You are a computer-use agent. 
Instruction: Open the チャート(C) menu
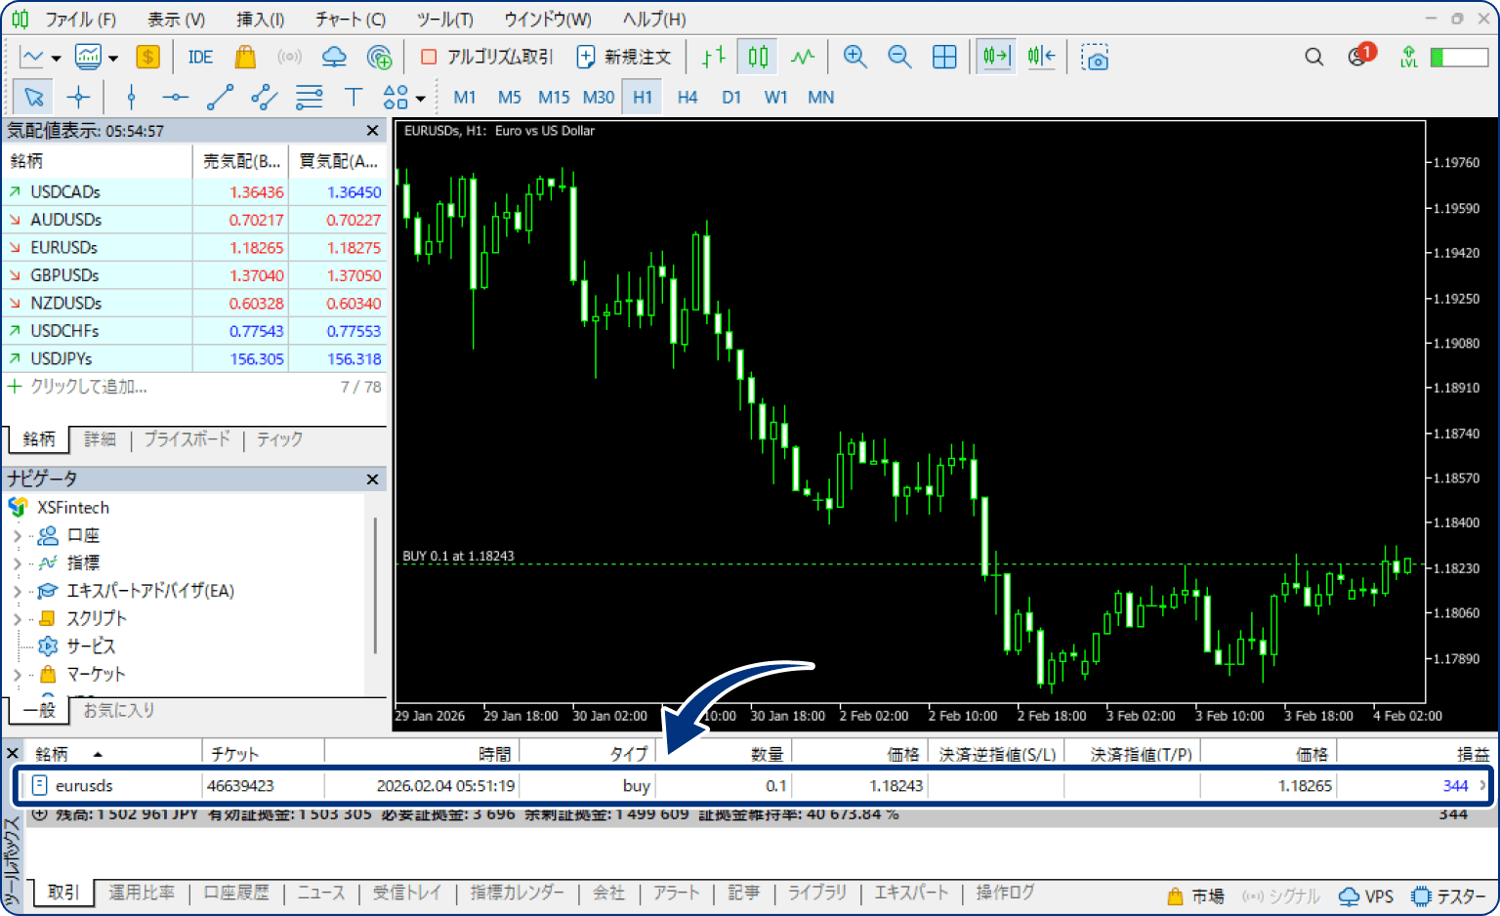click(x=350, y=20)
